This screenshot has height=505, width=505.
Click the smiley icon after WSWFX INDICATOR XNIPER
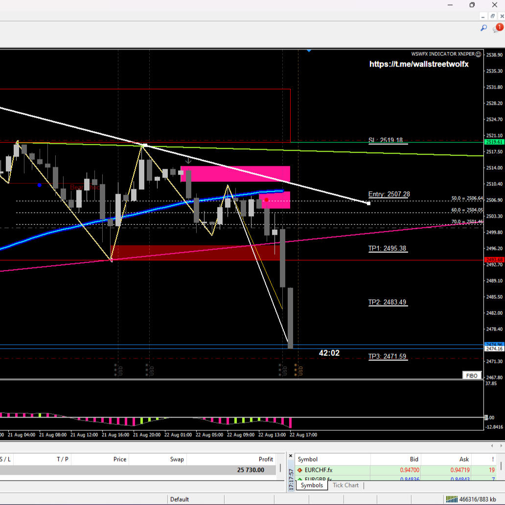click(478, 54)
